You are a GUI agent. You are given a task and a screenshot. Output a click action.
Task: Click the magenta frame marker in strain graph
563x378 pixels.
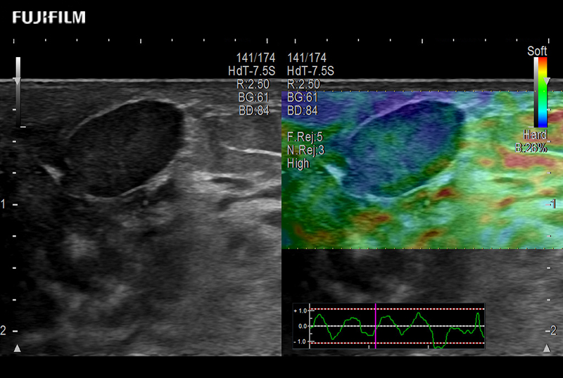tap(375, 326)
